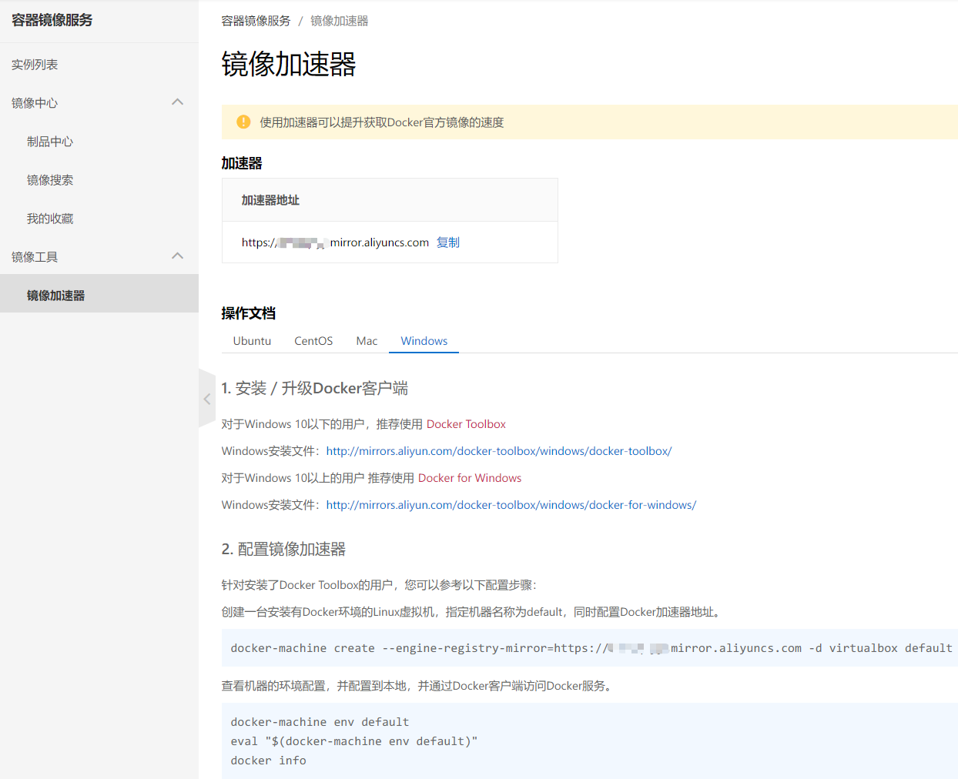
Task: Open 实例列表 in the sidebar
Action: pos(35,65)
